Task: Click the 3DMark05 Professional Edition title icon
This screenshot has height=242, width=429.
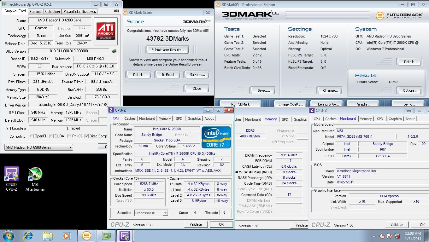Action: point(218,4)
